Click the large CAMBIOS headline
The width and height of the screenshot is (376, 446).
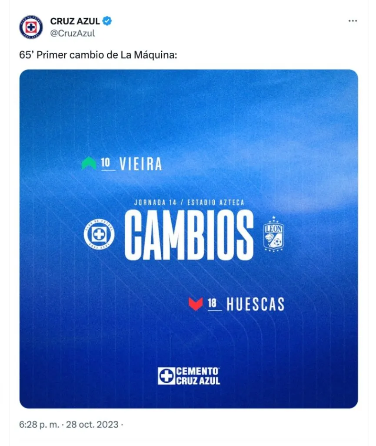click(x=189, y=235)
